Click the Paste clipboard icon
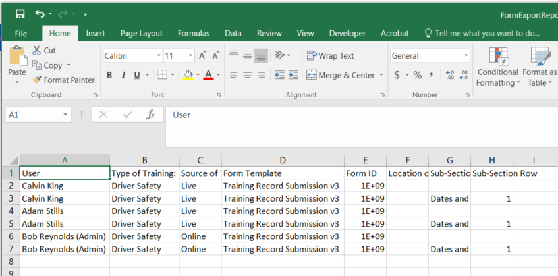Image resolution: width=558 pixels, height=276 pixels. click(17, 56)
